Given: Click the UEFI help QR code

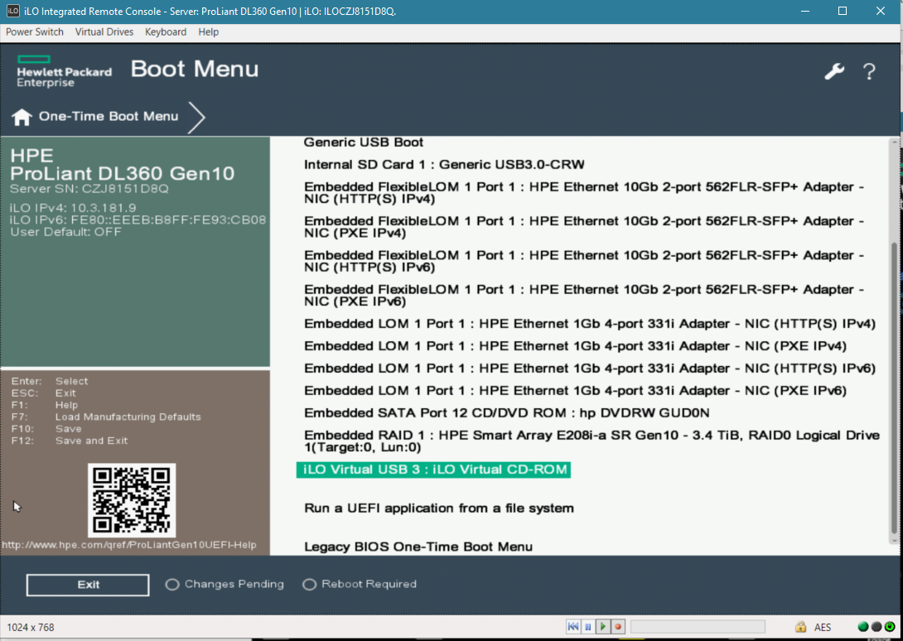Looking at the screenshot, I should click(x=132, y=499).
